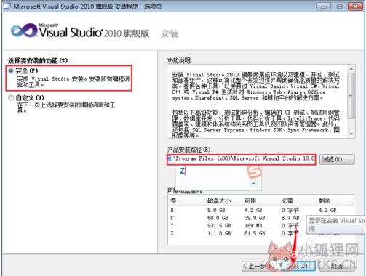The height and width of the screenshot is (276, 366).
Task: Click the Visual Studio infinity logo
Action: pos(24,31)
